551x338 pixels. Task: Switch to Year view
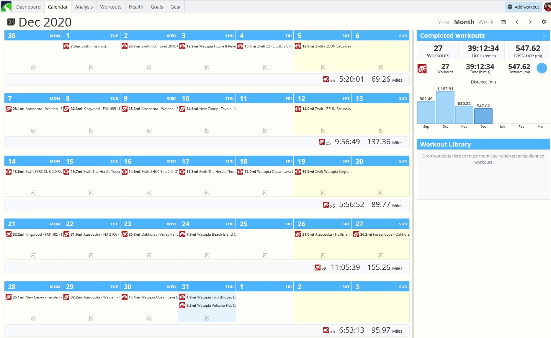(x=444, y=22)
